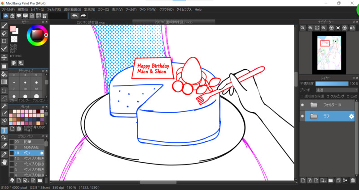Click the canvas horizontal scrollbar
This screenshot has height=190, width=359.
[x=158, y=182]
